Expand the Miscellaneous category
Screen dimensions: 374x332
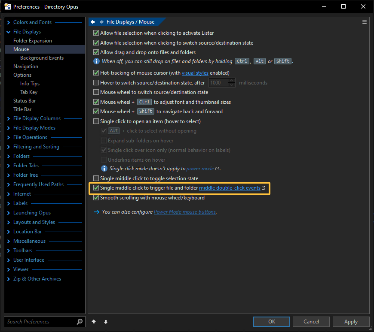pos(9,241)
